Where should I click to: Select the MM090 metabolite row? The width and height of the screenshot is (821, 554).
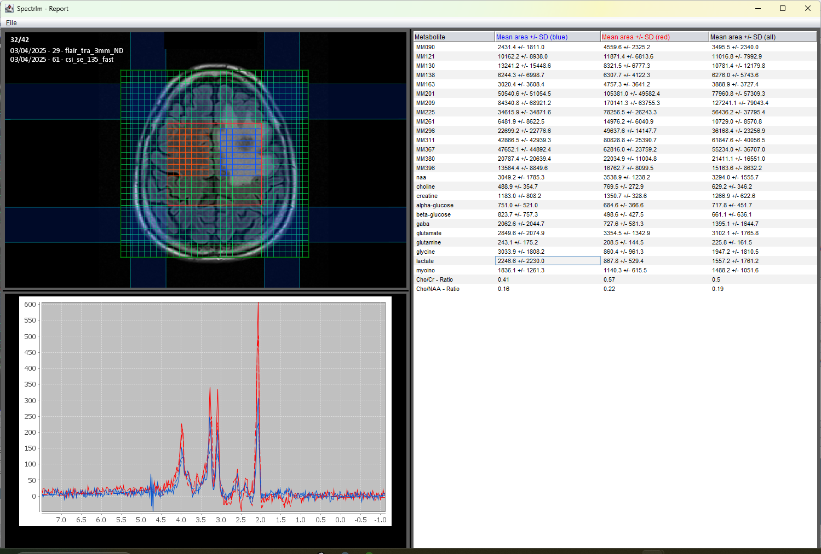coord(615,47)
